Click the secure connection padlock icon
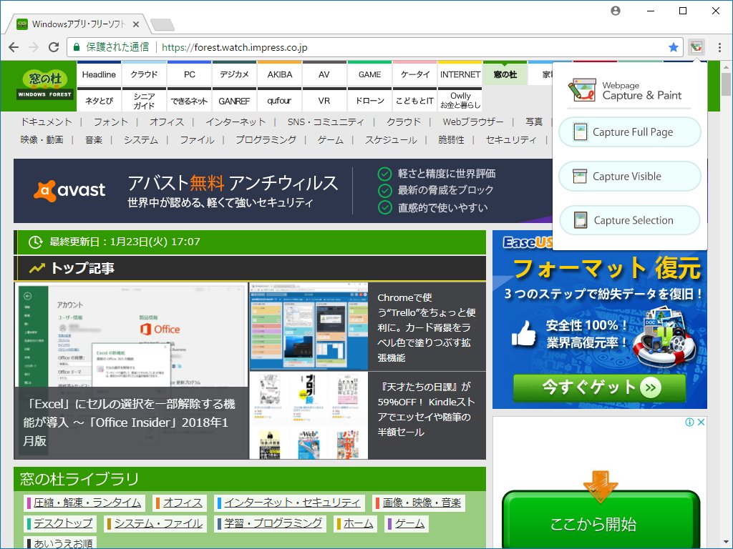 click(x=77, y=46)
